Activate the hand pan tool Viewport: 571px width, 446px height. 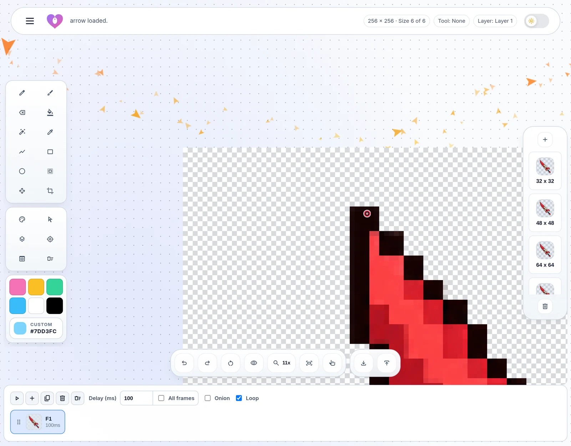coord(332,363)
